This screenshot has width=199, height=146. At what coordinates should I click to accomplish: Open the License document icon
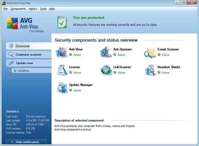pos(62,70)
